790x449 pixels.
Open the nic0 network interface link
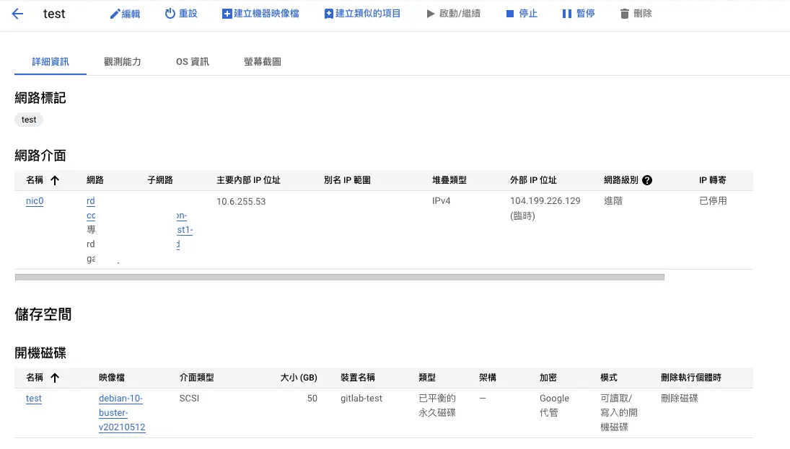click(x=34, y=200)
